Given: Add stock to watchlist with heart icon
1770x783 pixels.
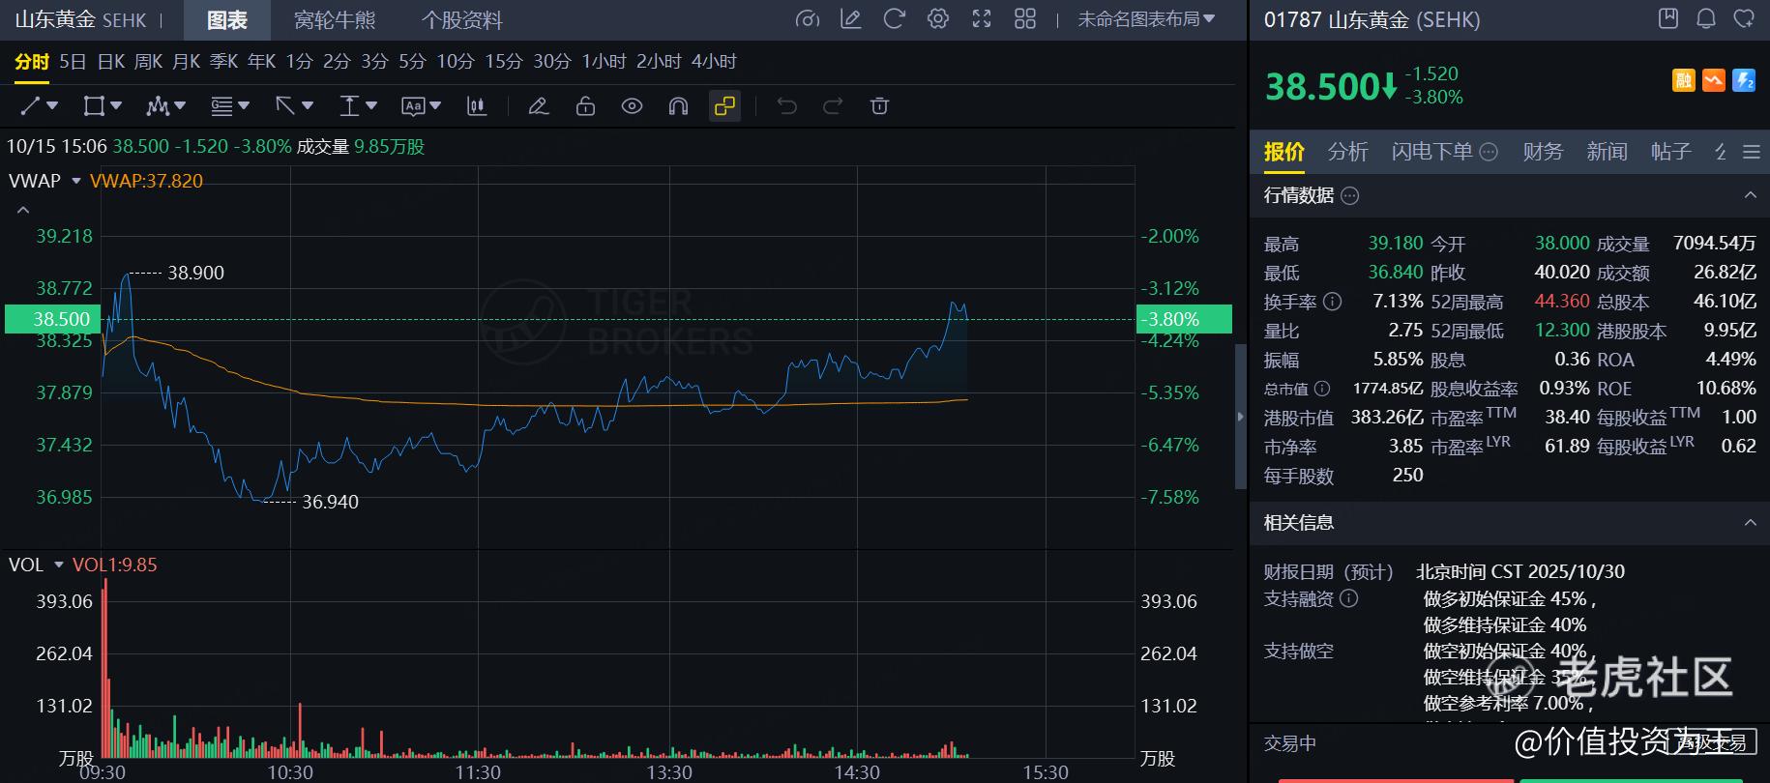Looking at the screenshot, I should pos(1744,18).
